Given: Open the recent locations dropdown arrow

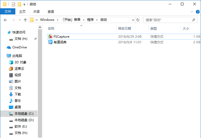Looking at the screenshot, I should pos(20,20).
